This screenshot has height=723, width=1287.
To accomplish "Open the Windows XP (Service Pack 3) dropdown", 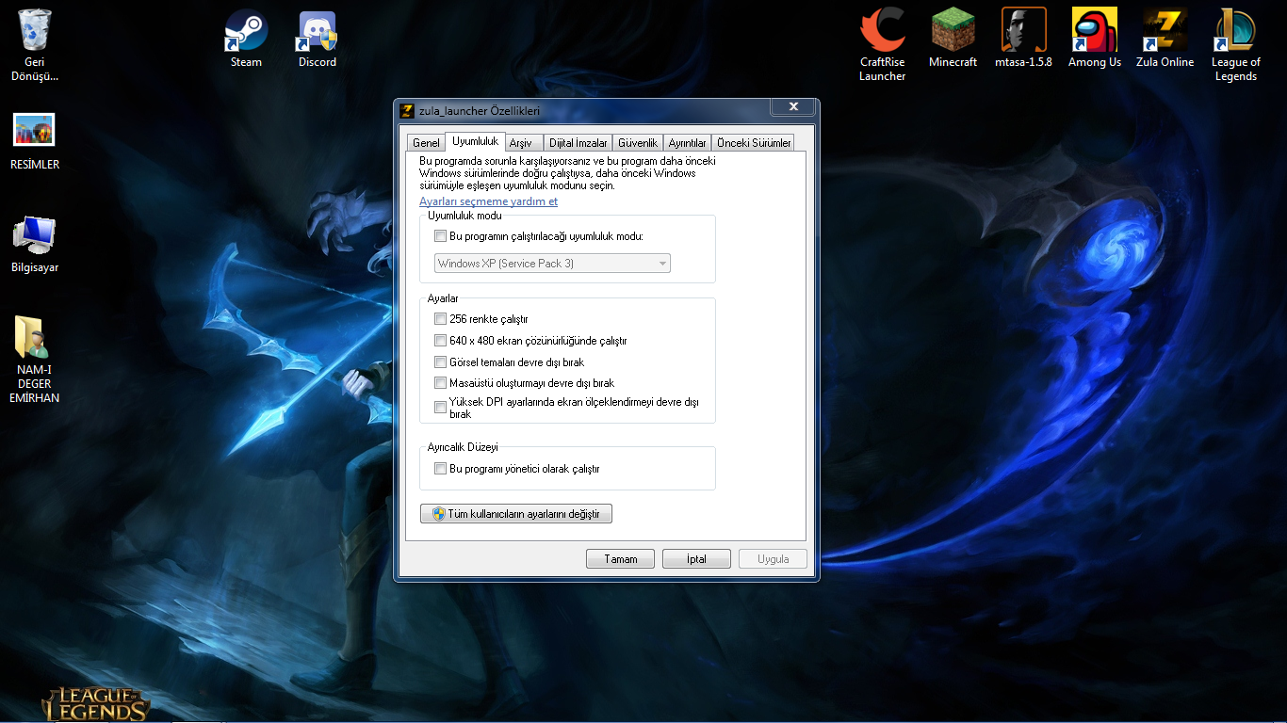I will tap(552, 264).
